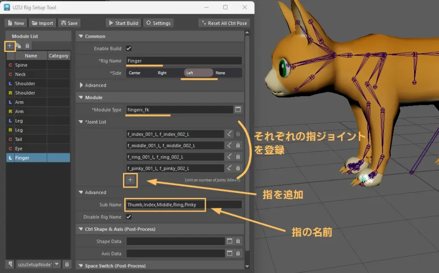The image size is (439, 273).
Task: Select the L Arm module
Action: pos(38,102)
